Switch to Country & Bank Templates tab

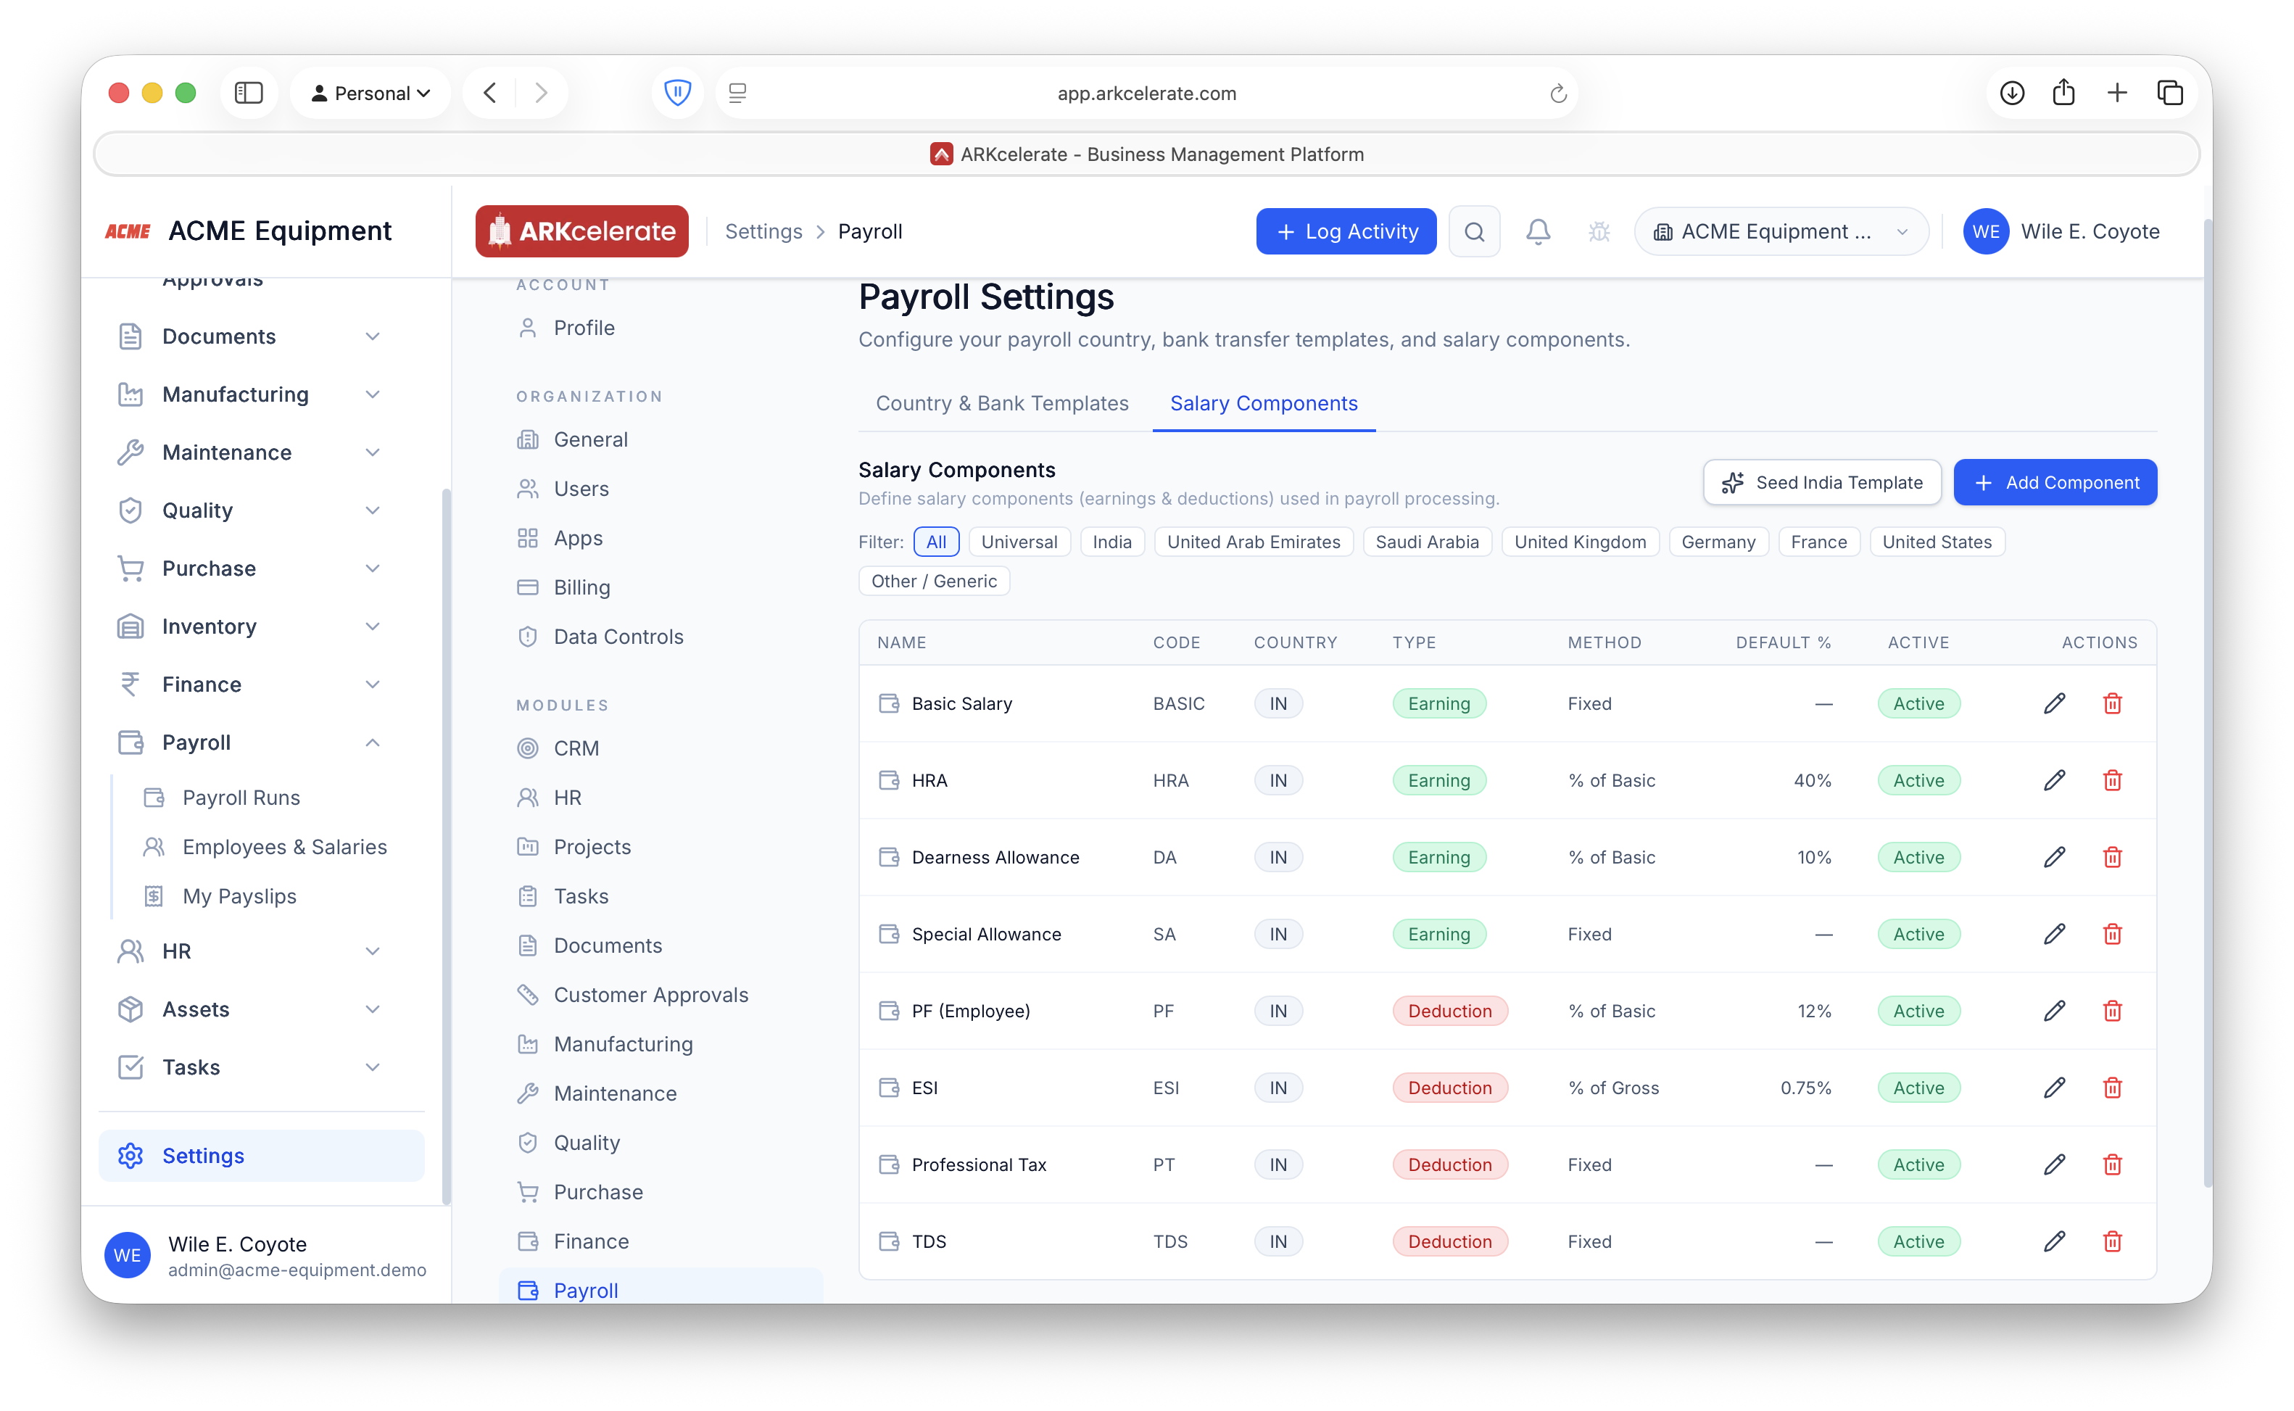tap(1001, 403)
